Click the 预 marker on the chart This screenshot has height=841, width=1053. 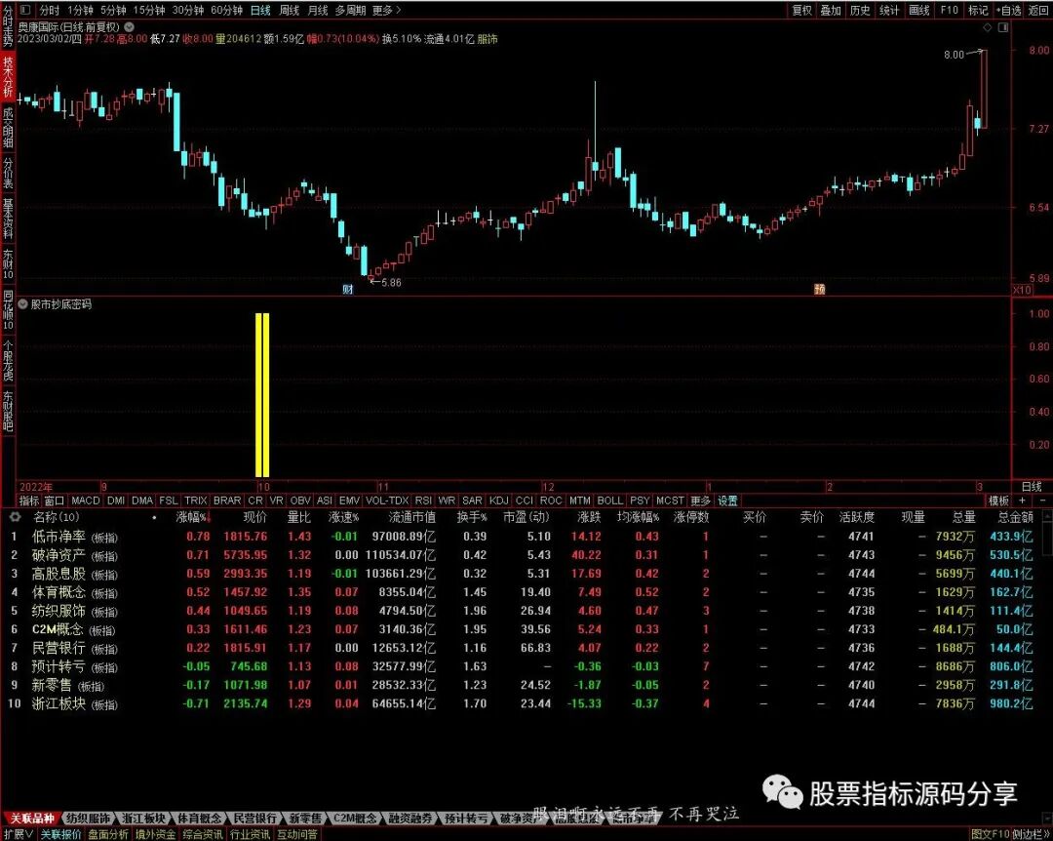(819, 289)
